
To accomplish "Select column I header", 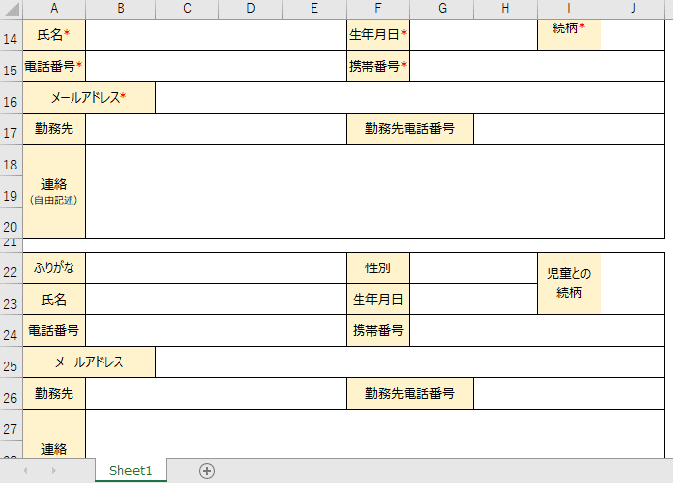I will pos(569,9).
